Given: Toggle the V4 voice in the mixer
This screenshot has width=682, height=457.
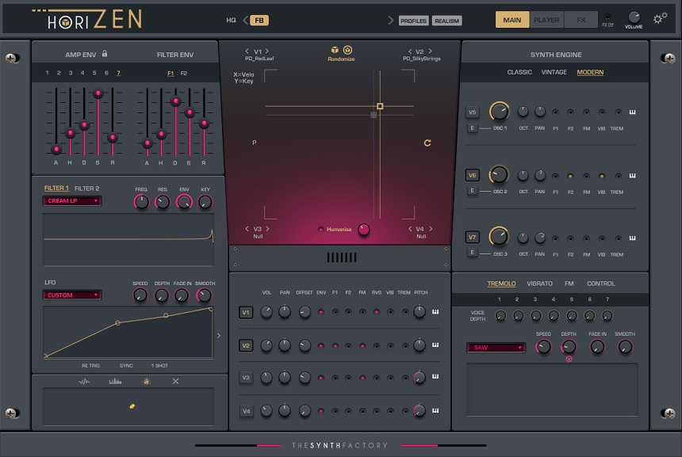Looking at the screenshot, I should click(246, 411).
